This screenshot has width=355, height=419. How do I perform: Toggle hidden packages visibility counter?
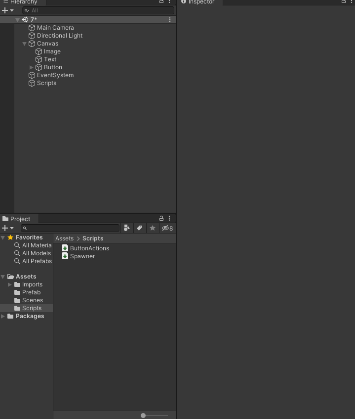pos(167,228)
